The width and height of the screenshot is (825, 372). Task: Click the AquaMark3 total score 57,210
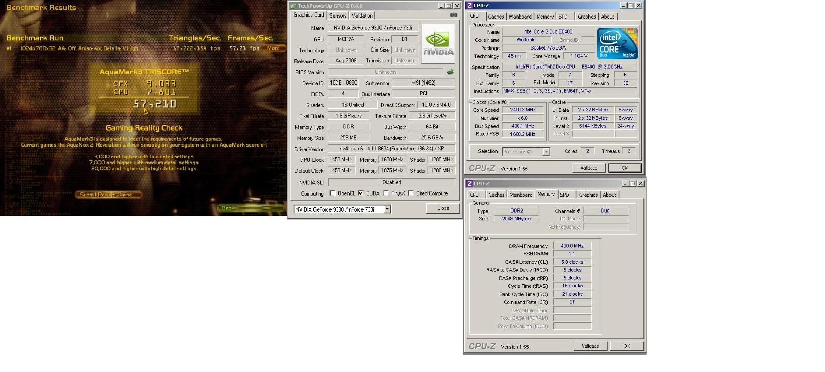155,104
